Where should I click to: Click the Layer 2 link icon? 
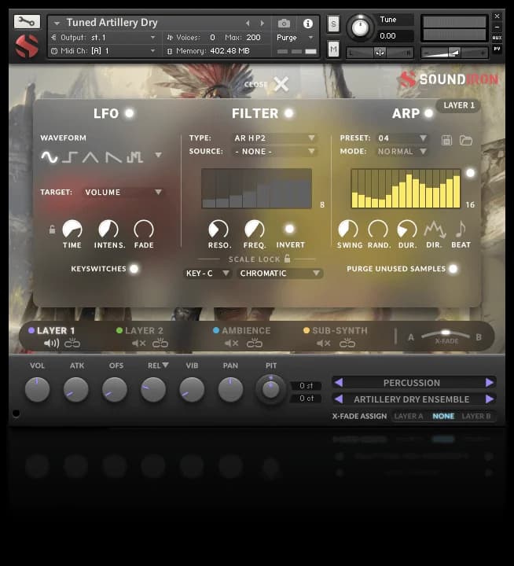(x=160, y=343)
